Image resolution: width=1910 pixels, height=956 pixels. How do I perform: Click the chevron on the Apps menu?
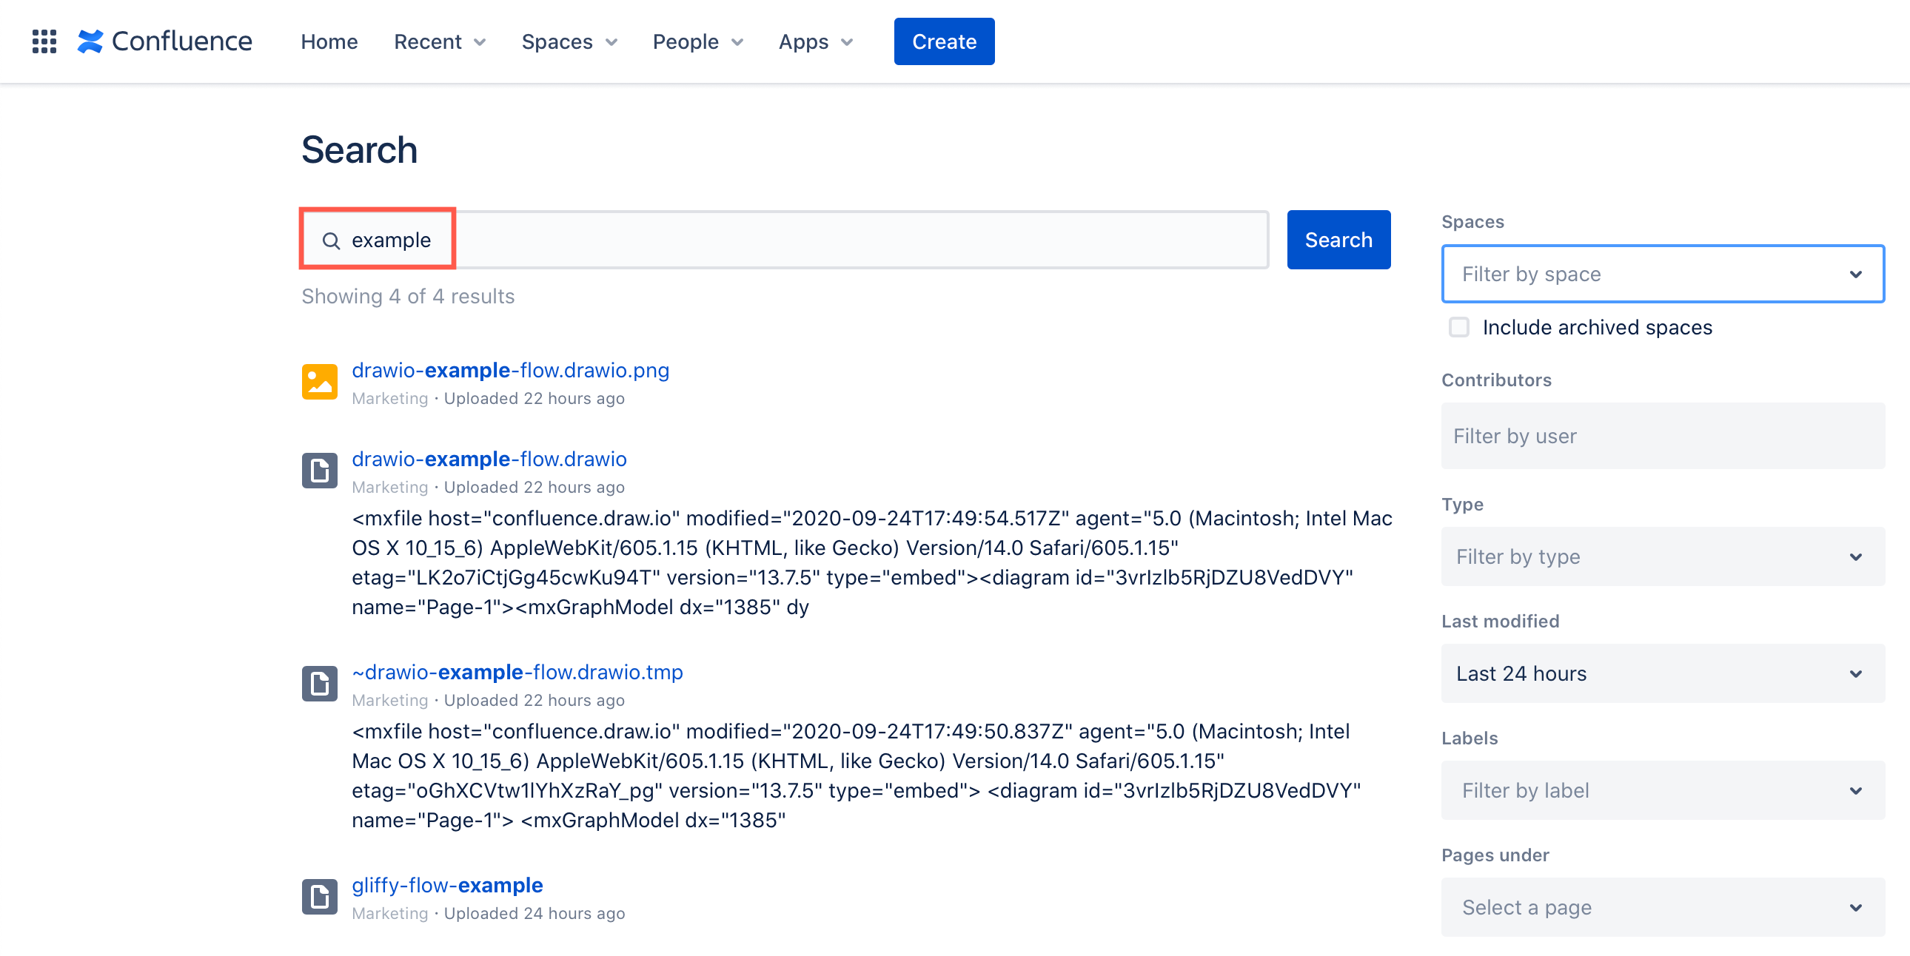pos(848,42)
